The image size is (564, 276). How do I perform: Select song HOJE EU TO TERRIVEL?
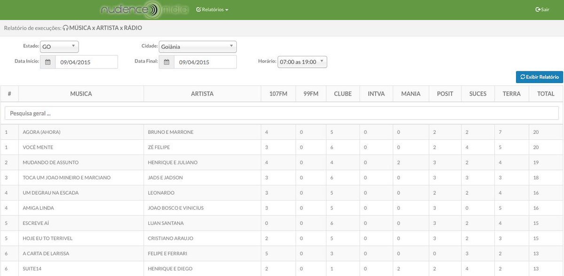[x=48, y=238]
